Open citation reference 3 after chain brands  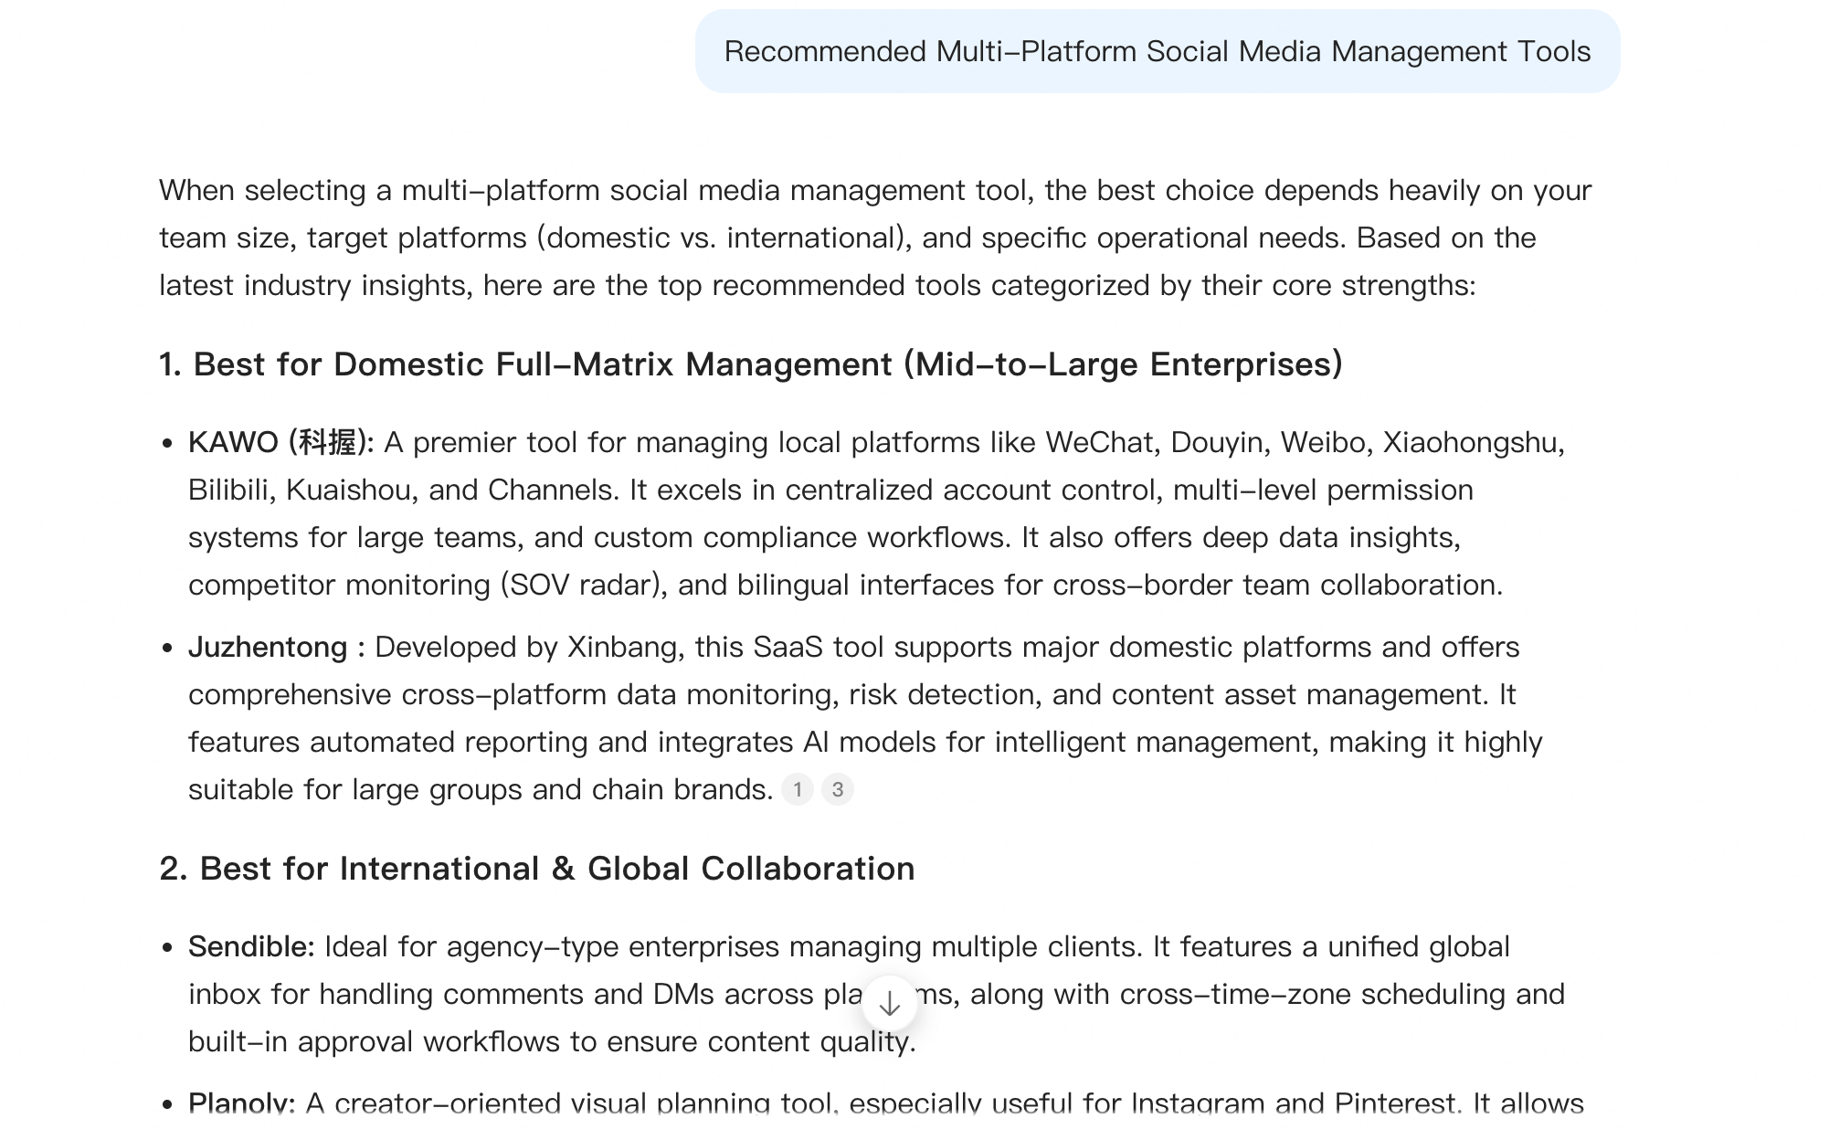838,789
